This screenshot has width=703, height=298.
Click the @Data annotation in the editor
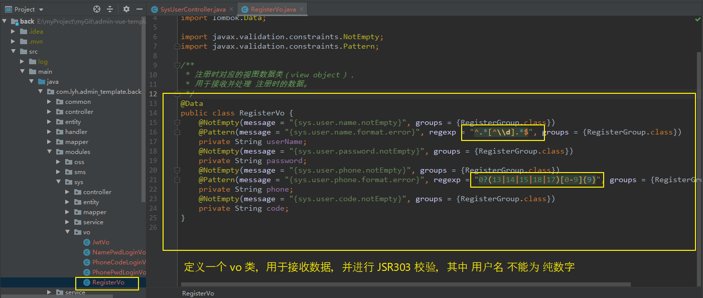click(x=192, y=103)
